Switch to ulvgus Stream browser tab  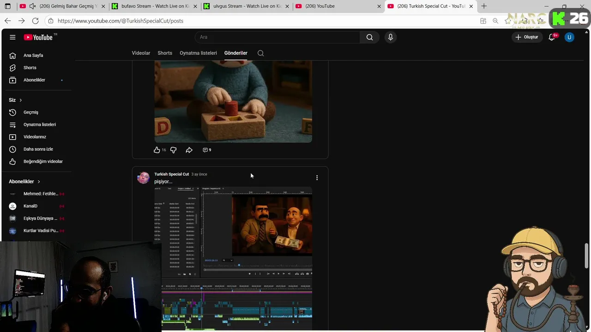pos(246,6)
